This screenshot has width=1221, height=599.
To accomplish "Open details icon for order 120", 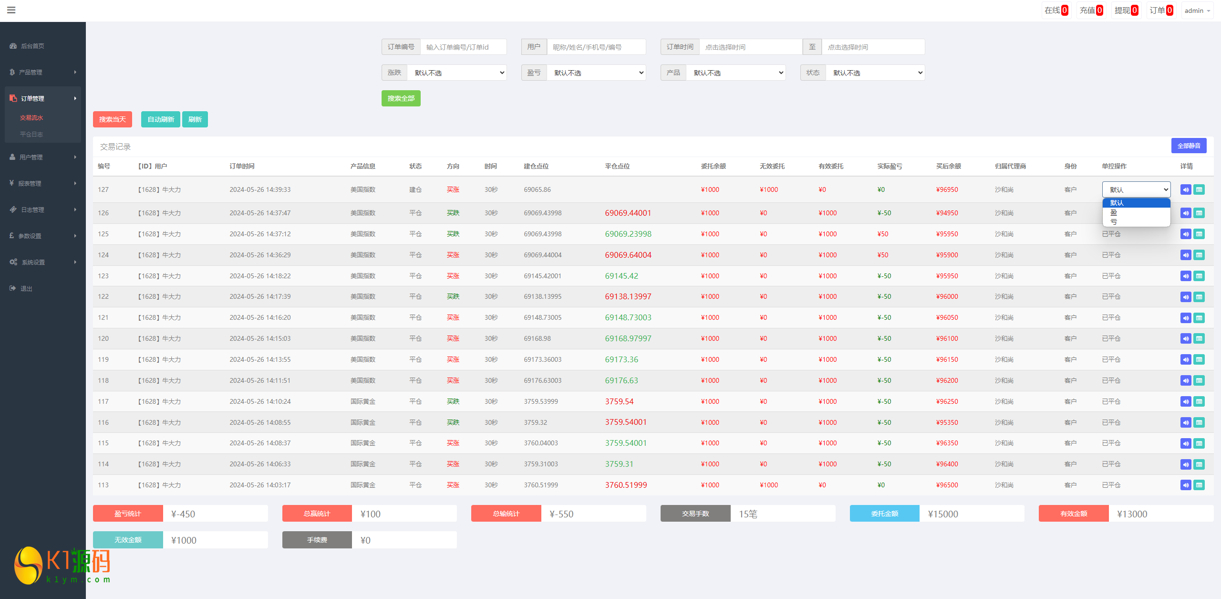I will [x=1199, y=339].
